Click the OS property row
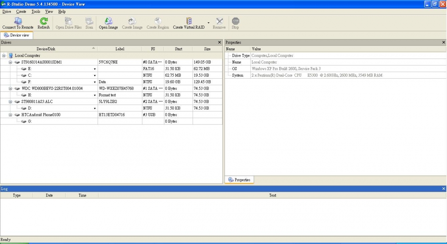 click(336, 69)
